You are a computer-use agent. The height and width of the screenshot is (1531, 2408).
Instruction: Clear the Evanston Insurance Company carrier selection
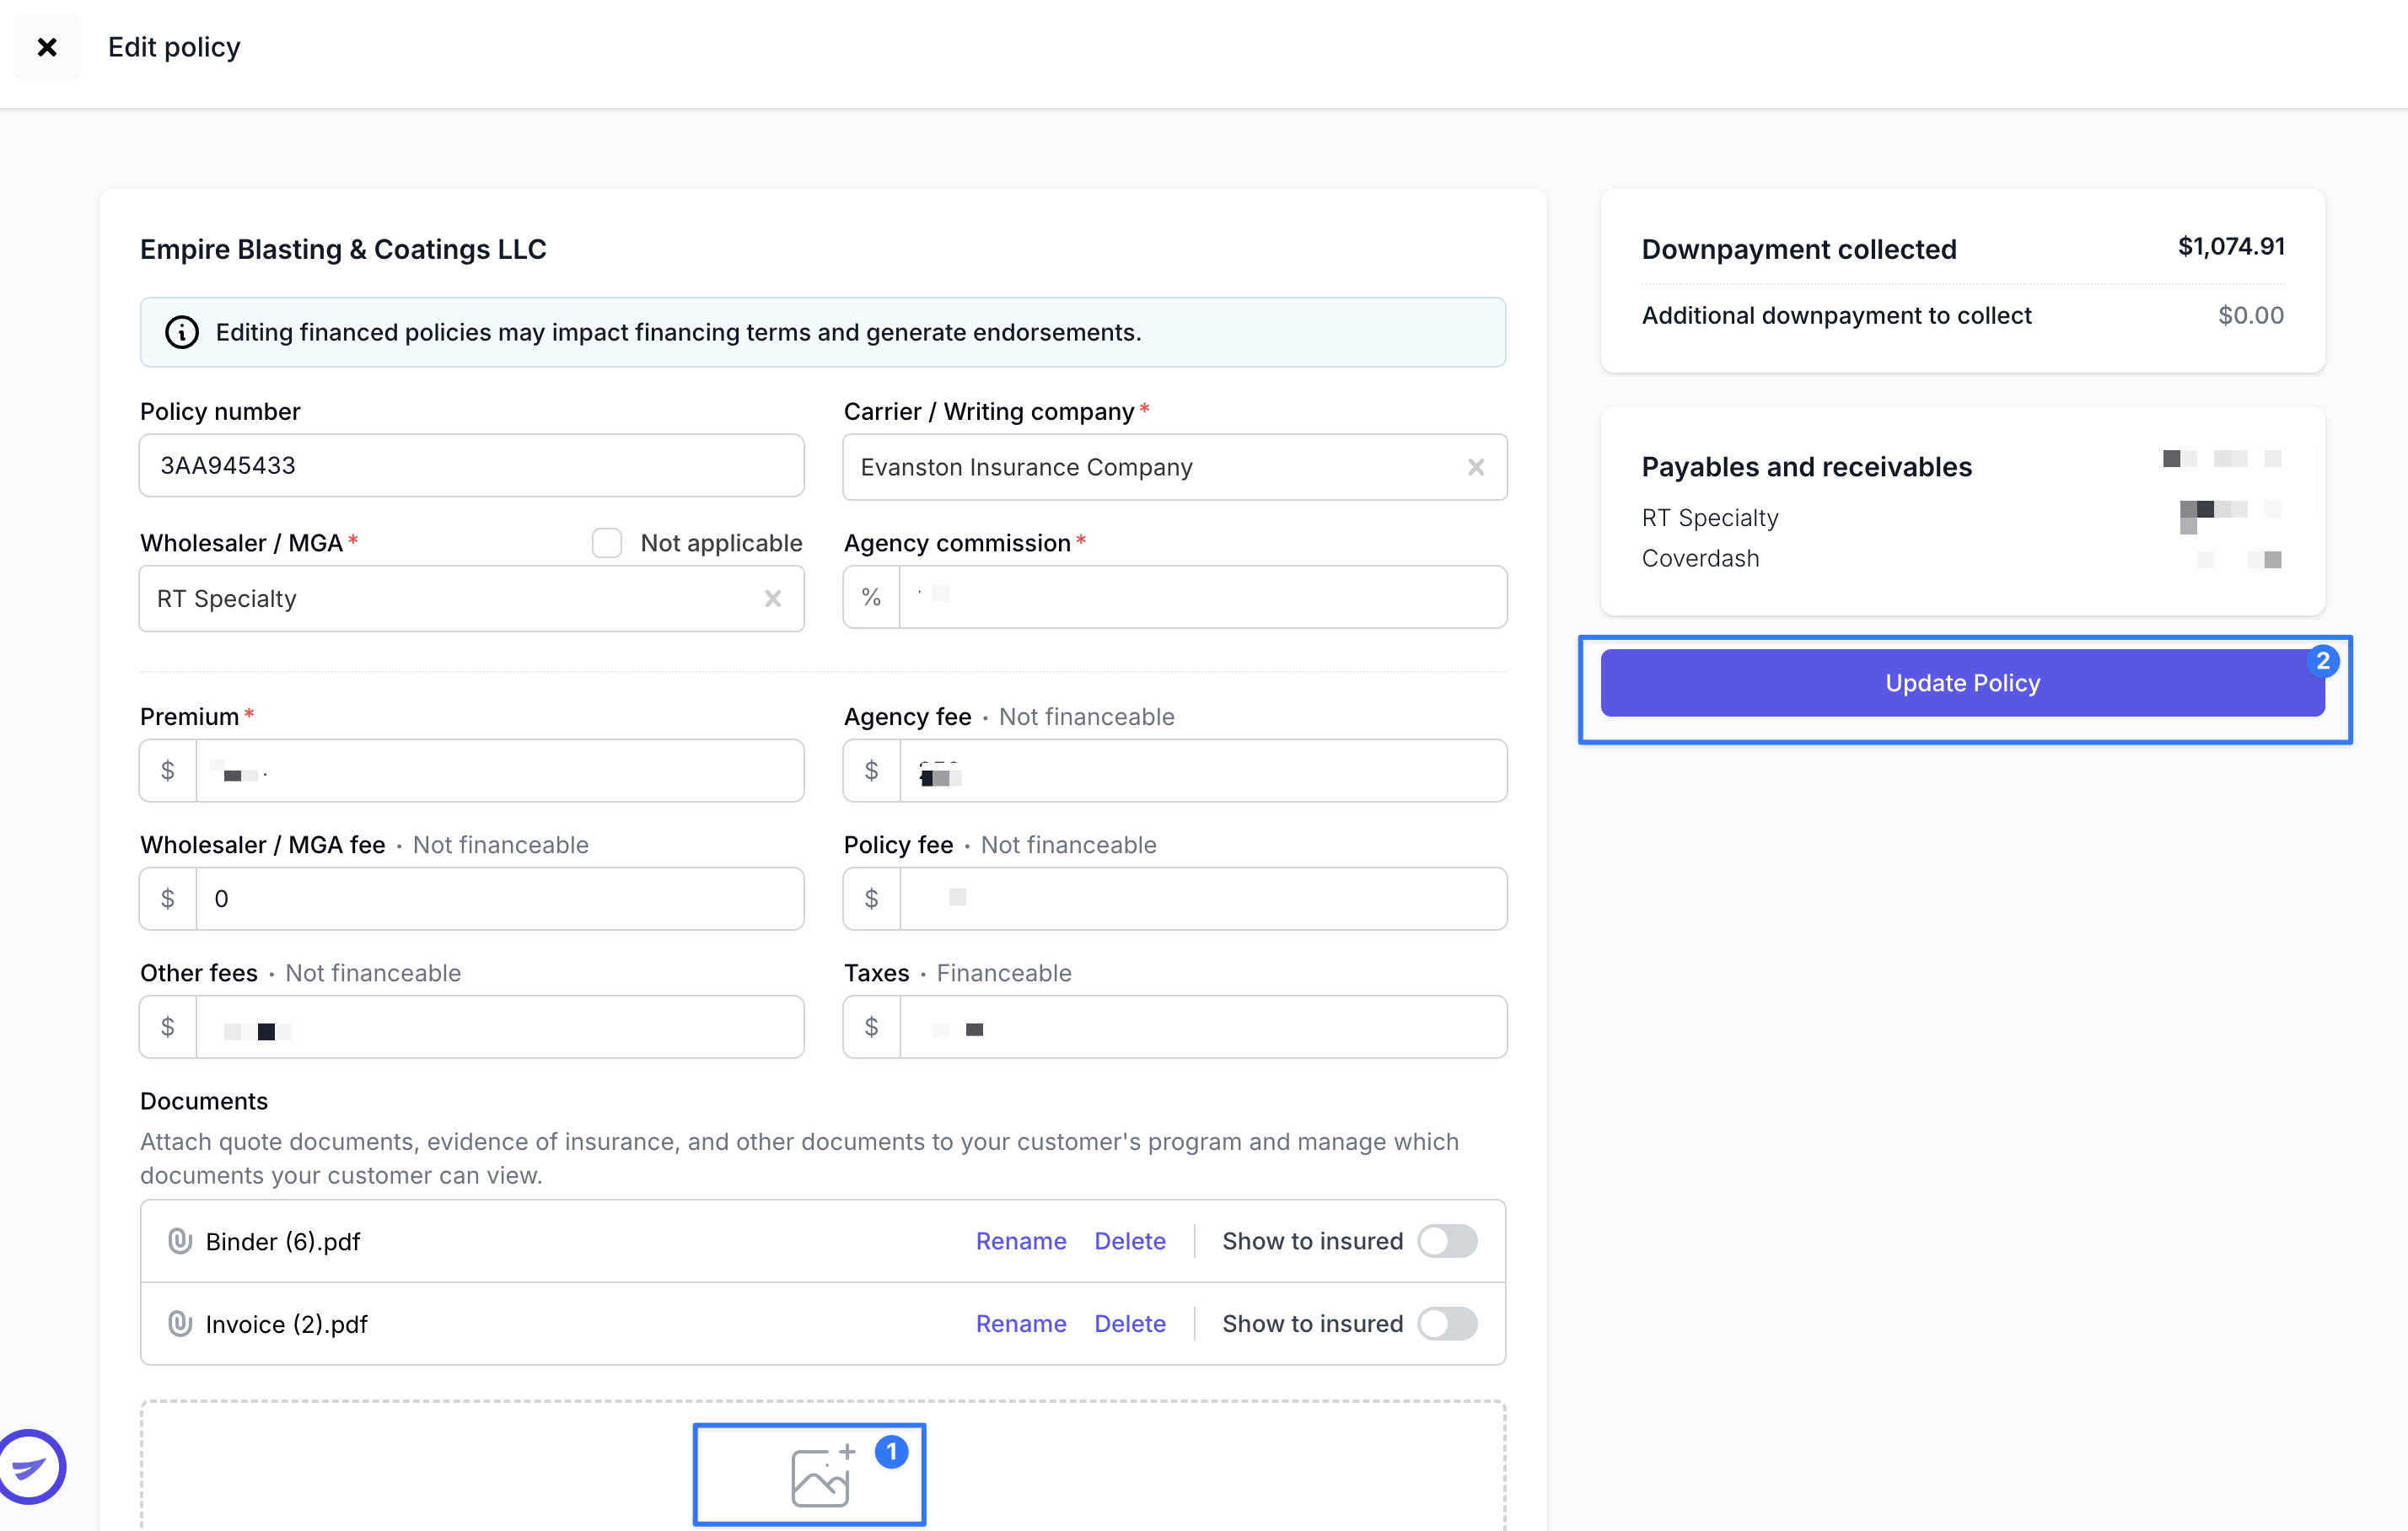tap(1476, 467)
